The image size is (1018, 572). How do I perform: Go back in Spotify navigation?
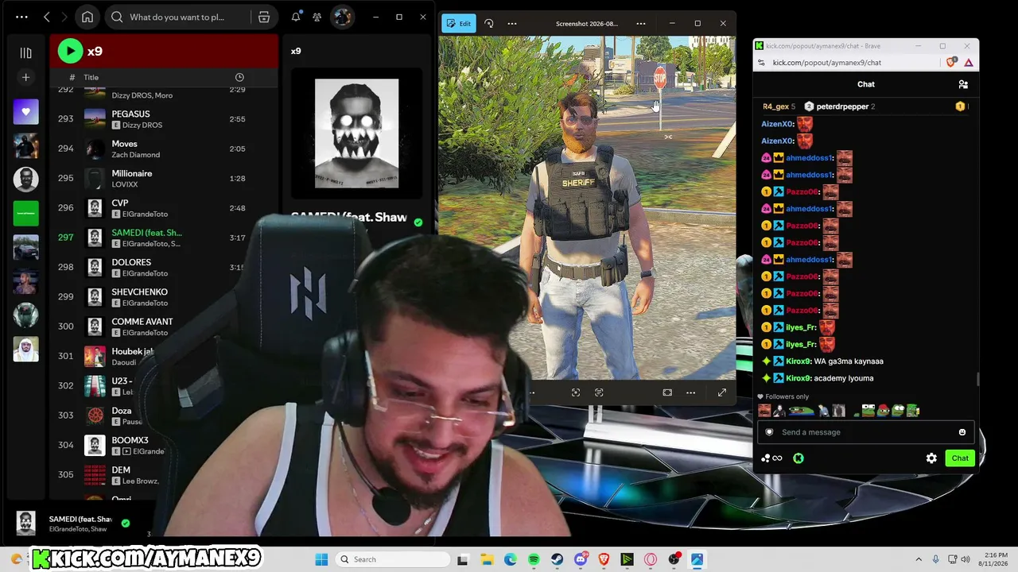click(x=47, y=17)
